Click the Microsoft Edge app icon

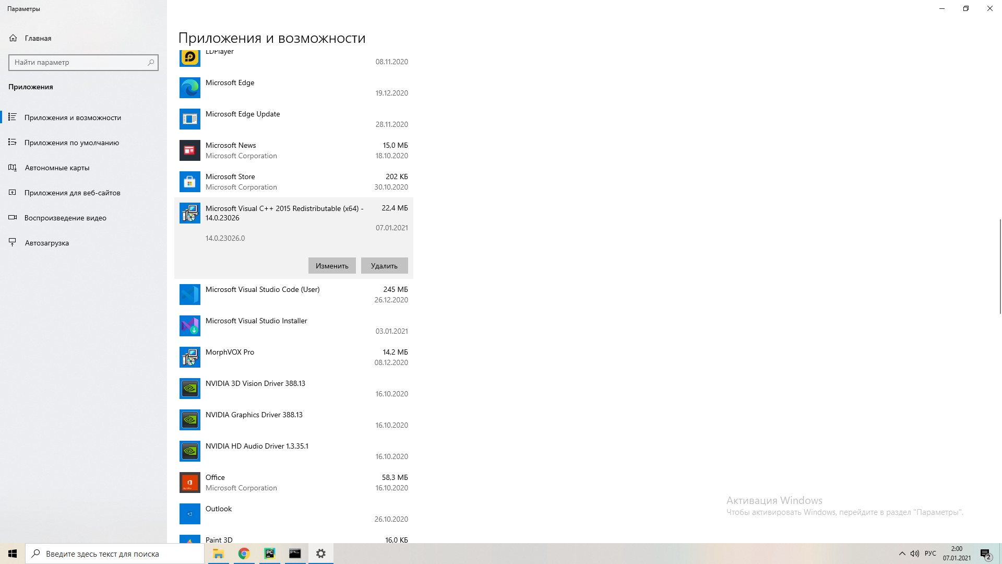click(189, 88)
